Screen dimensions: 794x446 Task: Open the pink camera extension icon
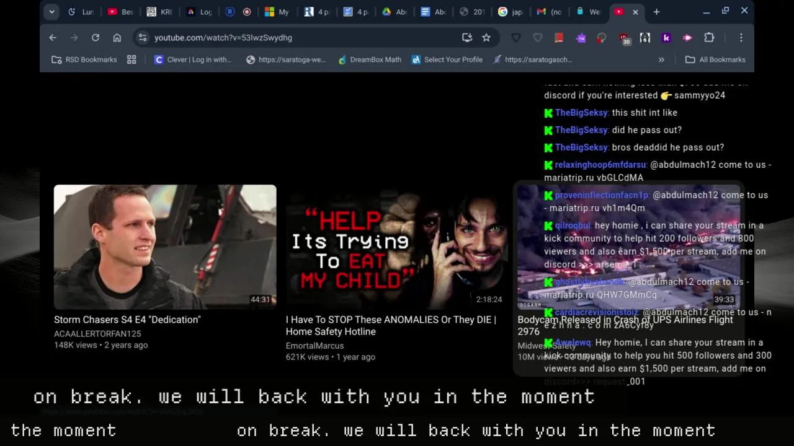[x=687, y=38]
